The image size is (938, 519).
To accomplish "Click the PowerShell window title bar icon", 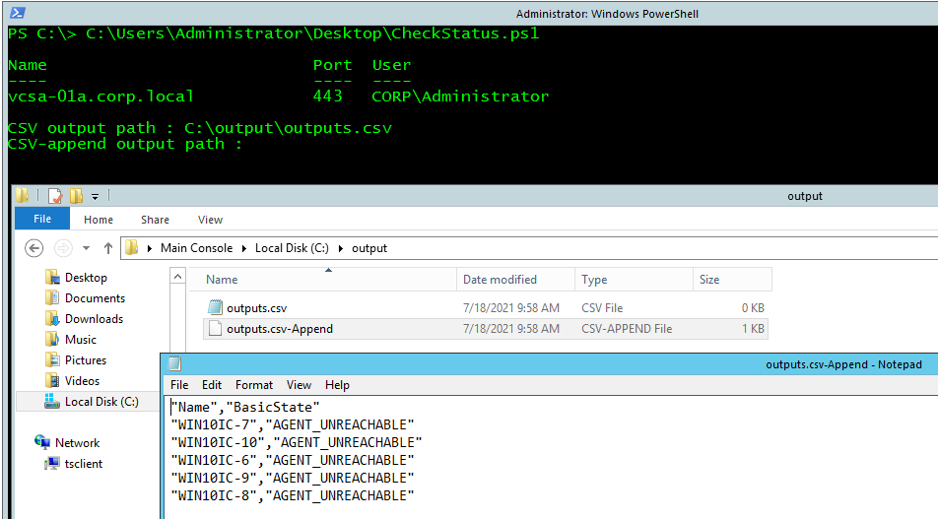I will (x=18, y=13).
